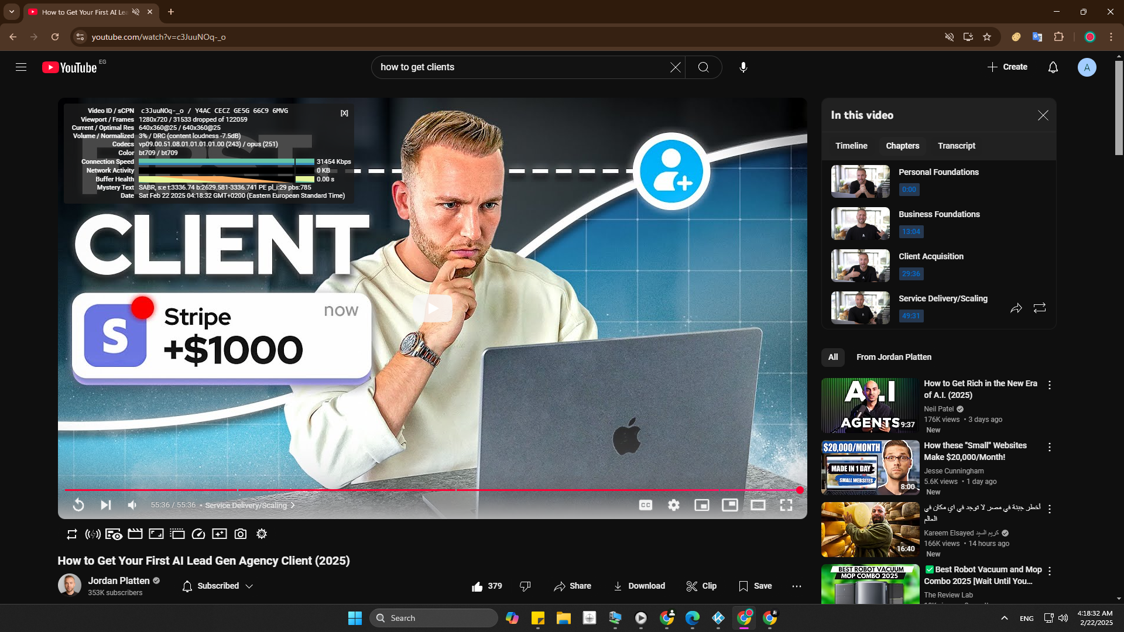Open the Jordan Platten channel link
The height and width of the screenshot is (632, 1124).
(x=119, y=581)
